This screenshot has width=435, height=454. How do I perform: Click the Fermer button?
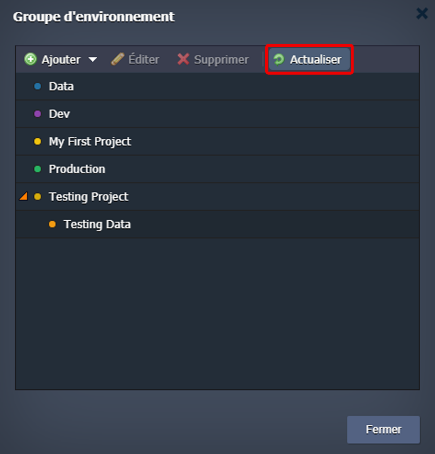click(x=384, y=430)
